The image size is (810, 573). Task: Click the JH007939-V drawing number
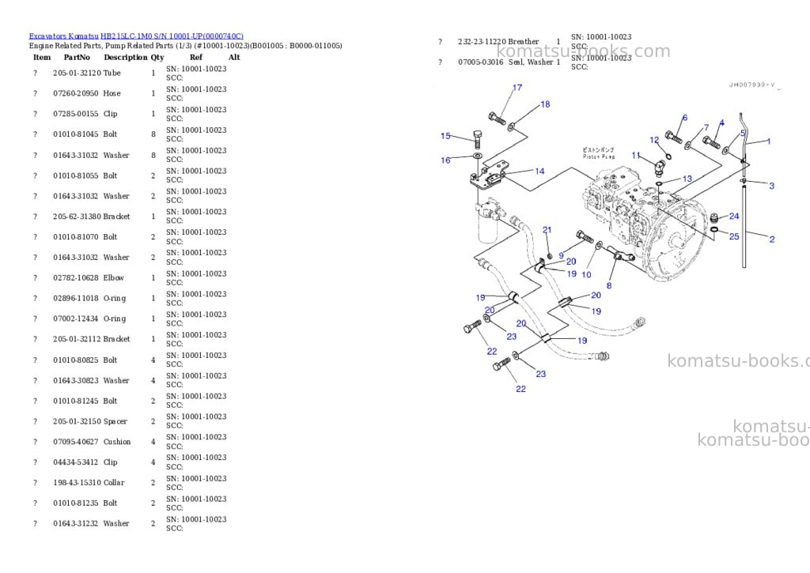pos(751,85)
